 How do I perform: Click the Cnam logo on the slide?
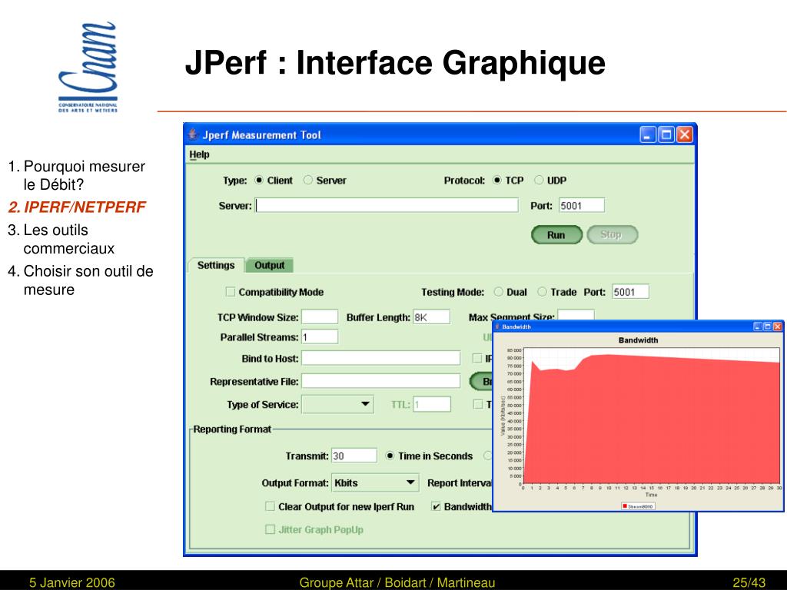pos(88,68)
